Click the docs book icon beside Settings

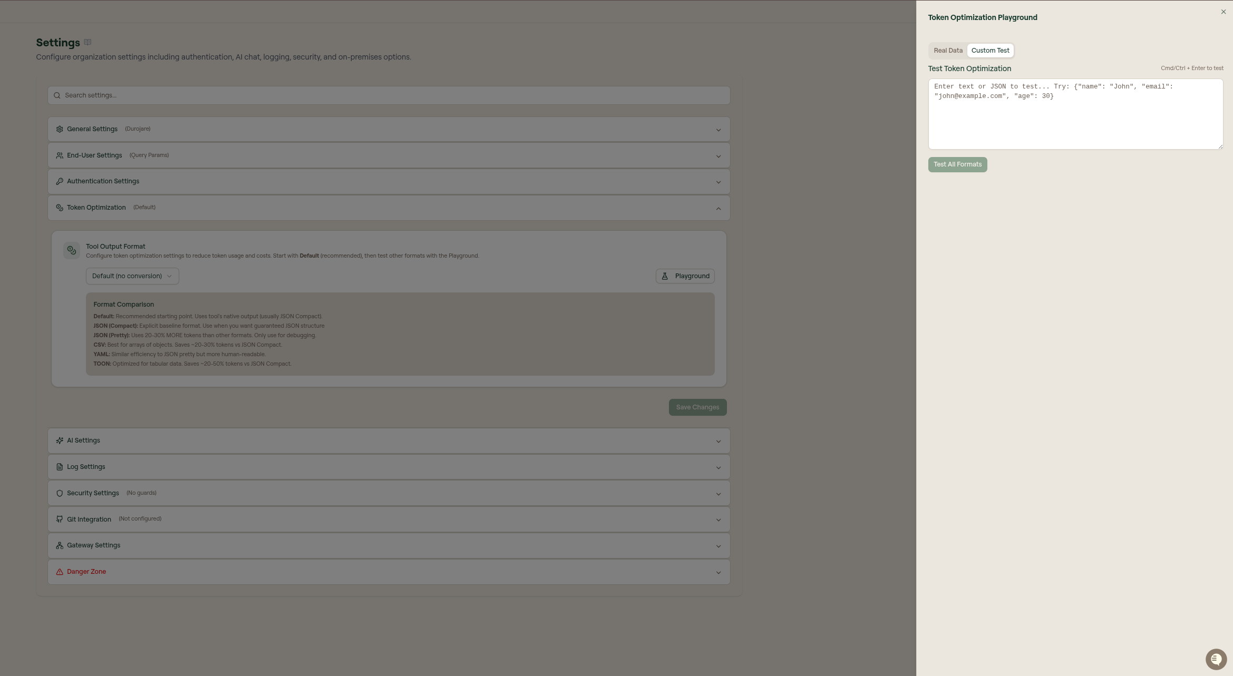[x=88, y=42]
